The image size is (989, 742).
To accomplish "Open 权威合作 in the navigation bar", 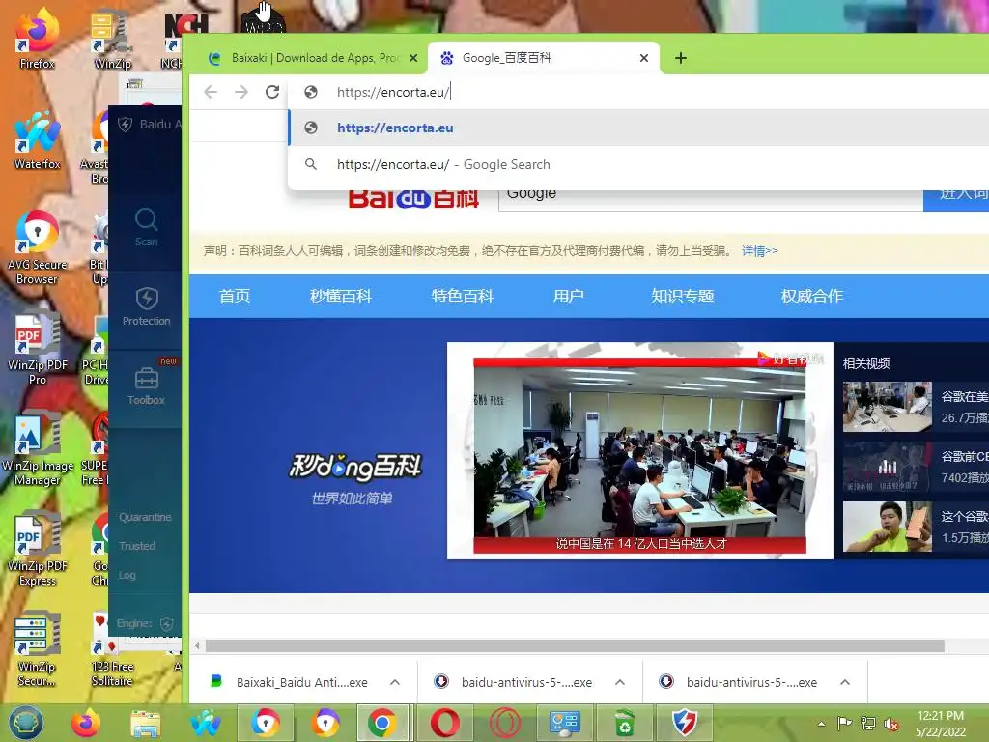I will click(x=811, y=296).
